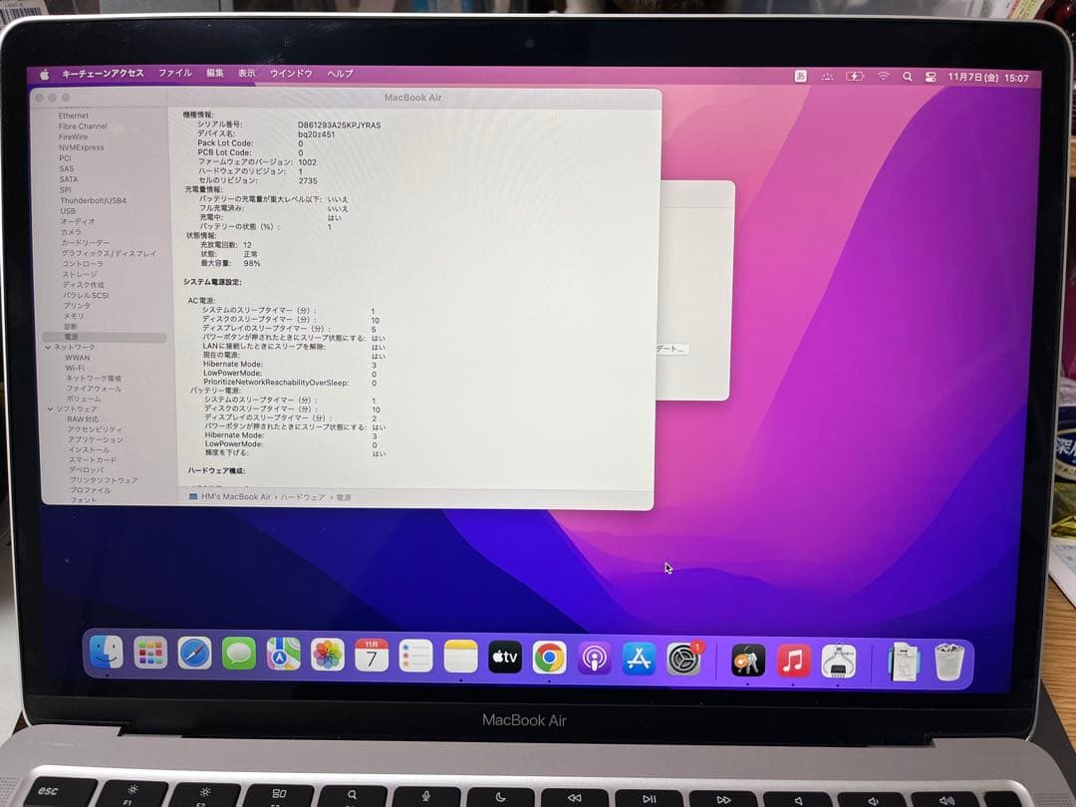The image size is (1076, 807).
Task: Click the ハードウェア breadcrumb at the window bottom
Action: click(302, 496)
